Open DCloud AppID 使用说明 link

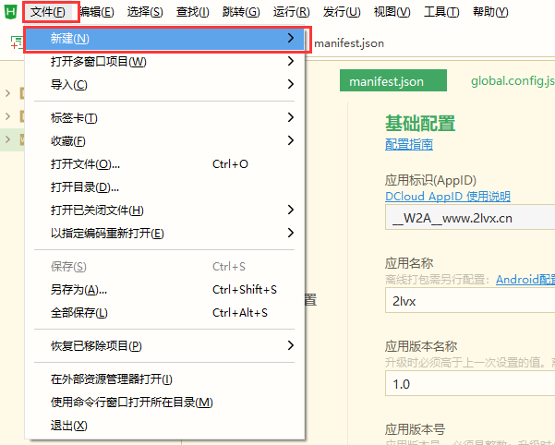pos(447,197)
